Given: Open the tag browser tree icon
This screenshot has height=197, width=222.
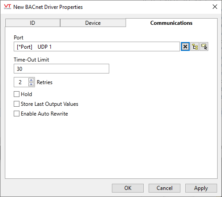Looking at the screenshot, I should 195,46.
